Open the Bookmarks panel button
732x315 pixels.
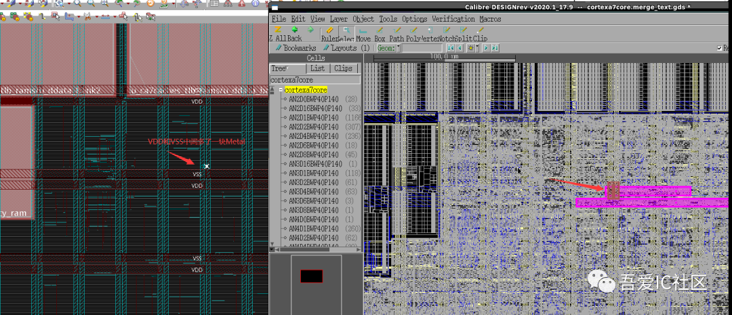point(296,48)
